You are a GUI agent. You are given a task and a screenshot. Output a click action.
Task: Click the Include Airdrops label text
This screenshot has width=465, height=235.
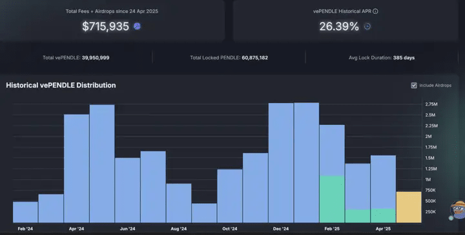435,86
